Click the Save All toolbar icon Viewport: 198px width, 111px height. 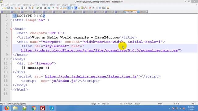pos(12,8)
